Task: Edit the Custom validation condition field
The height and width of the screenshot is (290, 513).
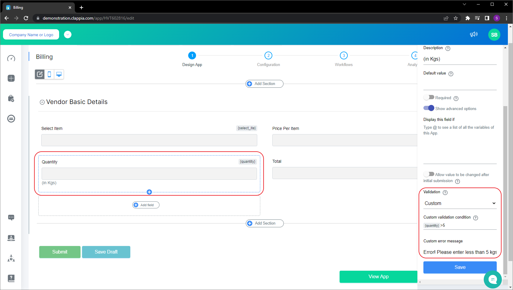Action: tap(460, 225)
